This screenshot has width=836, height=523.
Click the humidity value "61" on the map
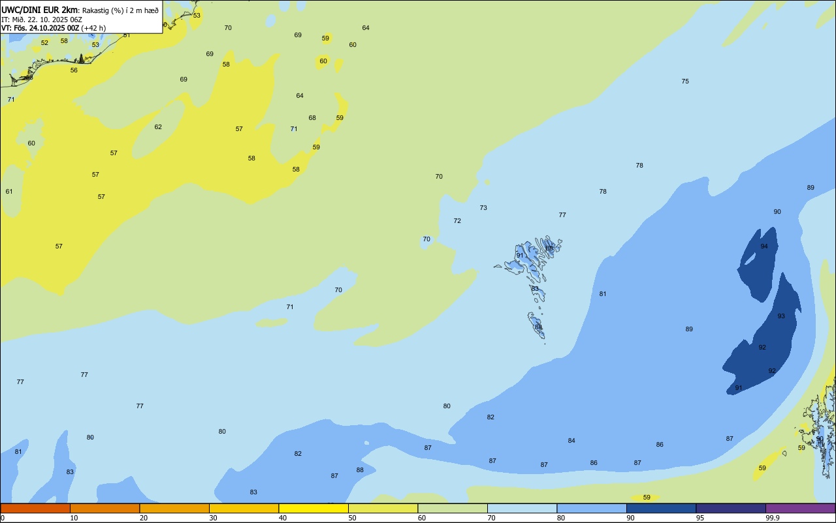[x=9, y=192]
